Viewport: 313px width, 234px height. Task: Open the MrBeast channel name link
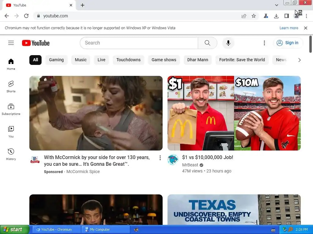pyautogui.click(x=190, y=165)
